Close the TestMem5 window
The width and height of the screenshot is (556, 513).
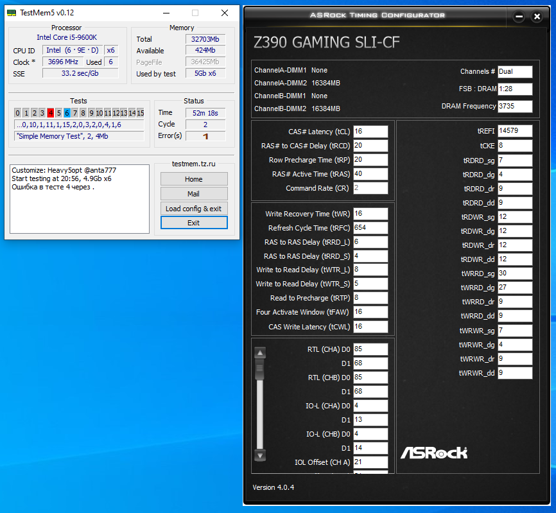pyautogui.click(x=225, y=13)
